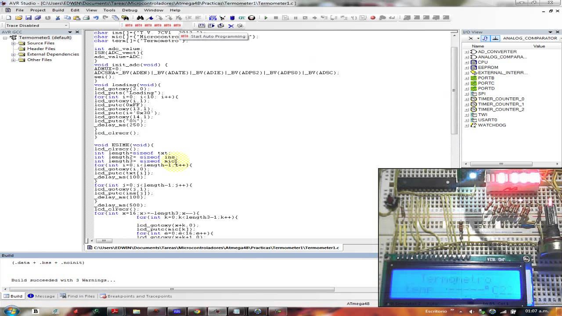
Task: Select the WATCHDOG item in I/O View
Action: coord(492,126)
